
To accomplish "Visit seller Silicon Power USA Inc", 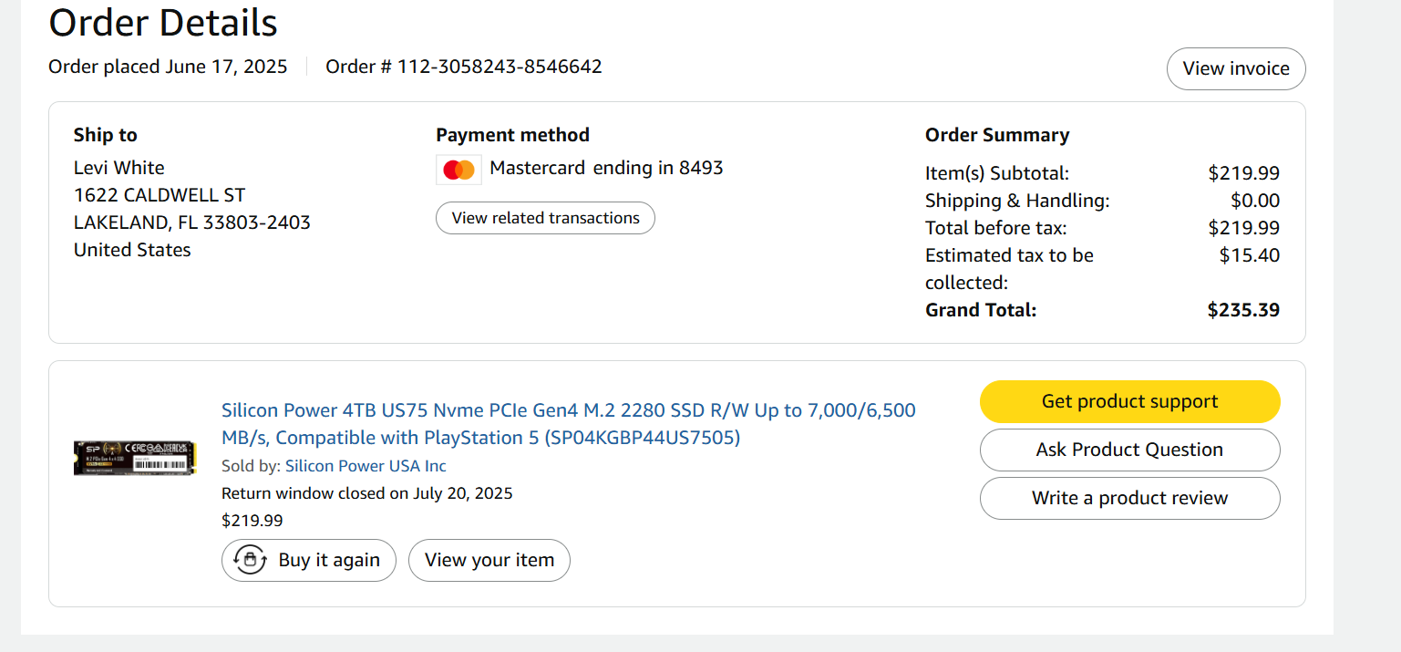I will 366,466.
